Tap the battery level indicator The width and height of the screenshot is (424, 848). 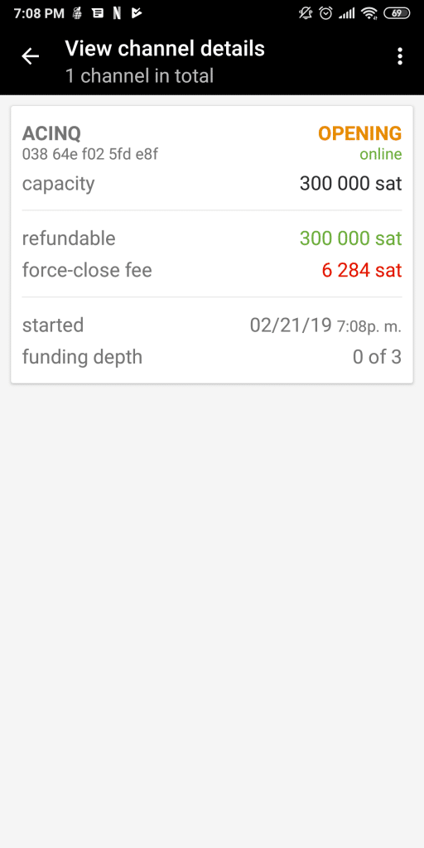397,13
